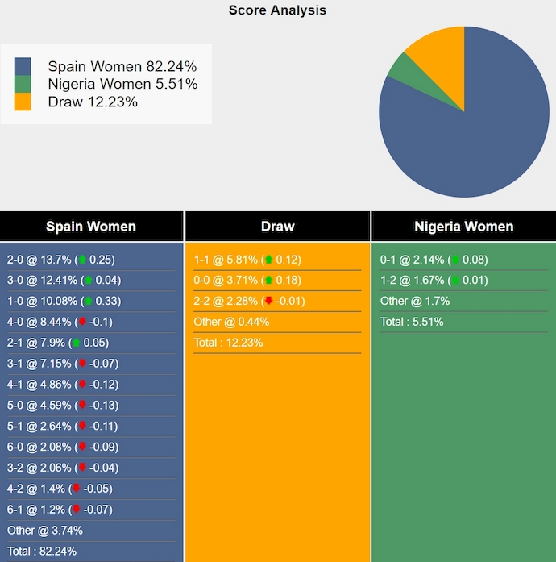The image size is (556, 562).
Task: Click the green arrow beside 1-2 score
Action: tap(455, 281)
